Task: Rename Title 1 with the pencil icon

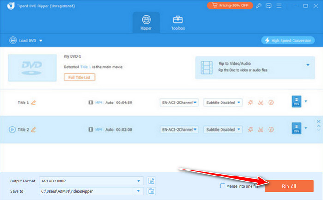Action: pyautogui.click(x=33, y=103)
